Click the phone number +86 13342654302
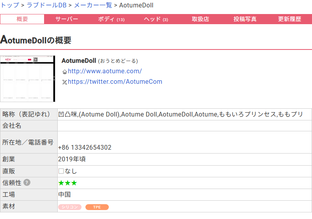The height and width of the screenshot is (219, 312). (x=85, y=147)
